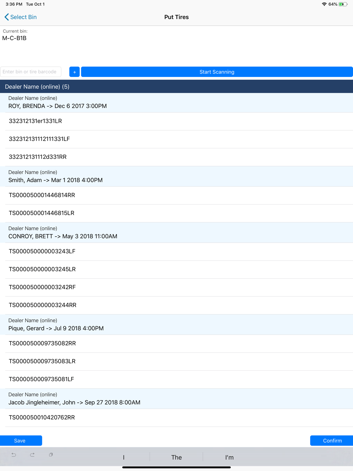Open the Pique, Gerard order group
Viewport: 353px width, 471px height.
[176, 324]
